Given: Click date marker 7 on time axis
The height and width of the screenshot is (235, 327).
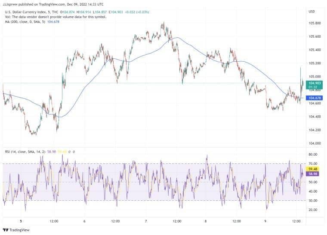Looking at the screenshot, I should pos(146,221).
